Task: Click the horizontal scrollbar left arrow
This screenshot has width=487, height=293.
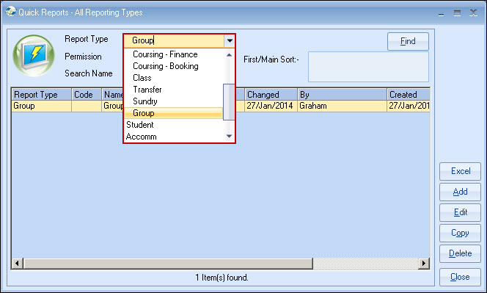Action: click(x=17, y=264)
